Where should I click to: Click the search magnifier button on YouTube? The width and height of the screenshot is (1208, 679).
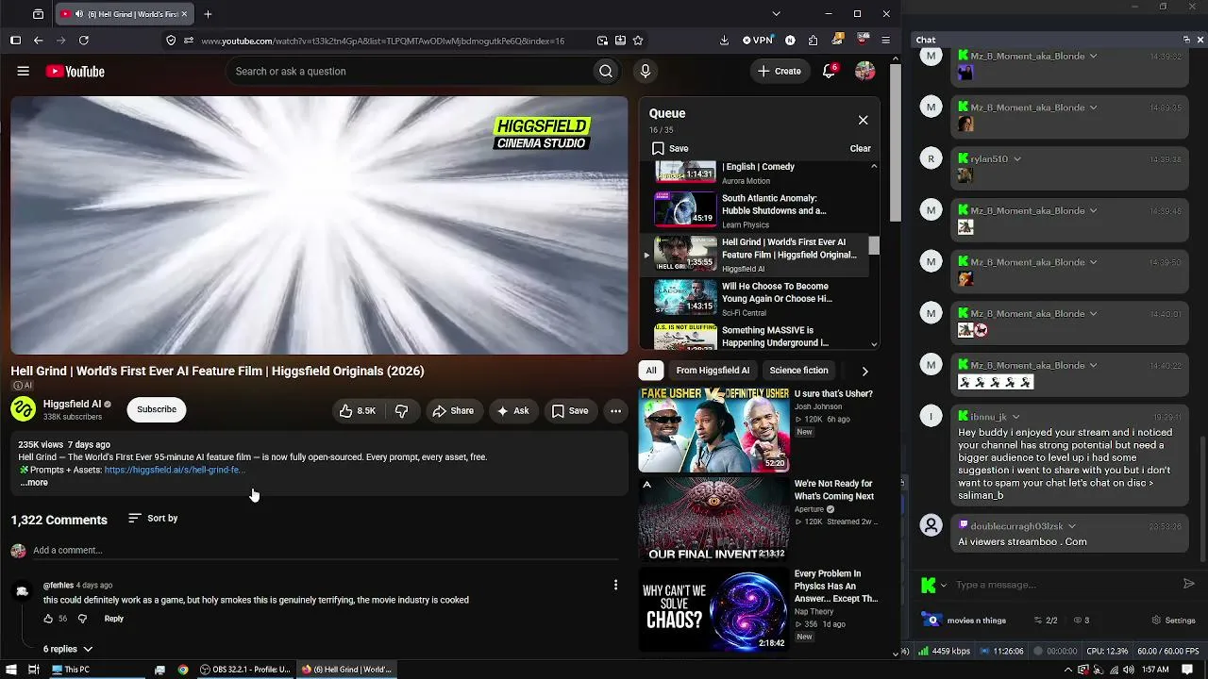tap(606, 71)
